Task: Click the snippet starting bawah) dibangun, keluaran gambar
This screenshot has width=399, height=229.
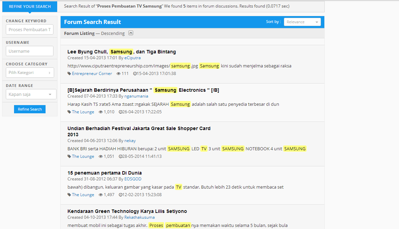Action: tap(175, 187)
